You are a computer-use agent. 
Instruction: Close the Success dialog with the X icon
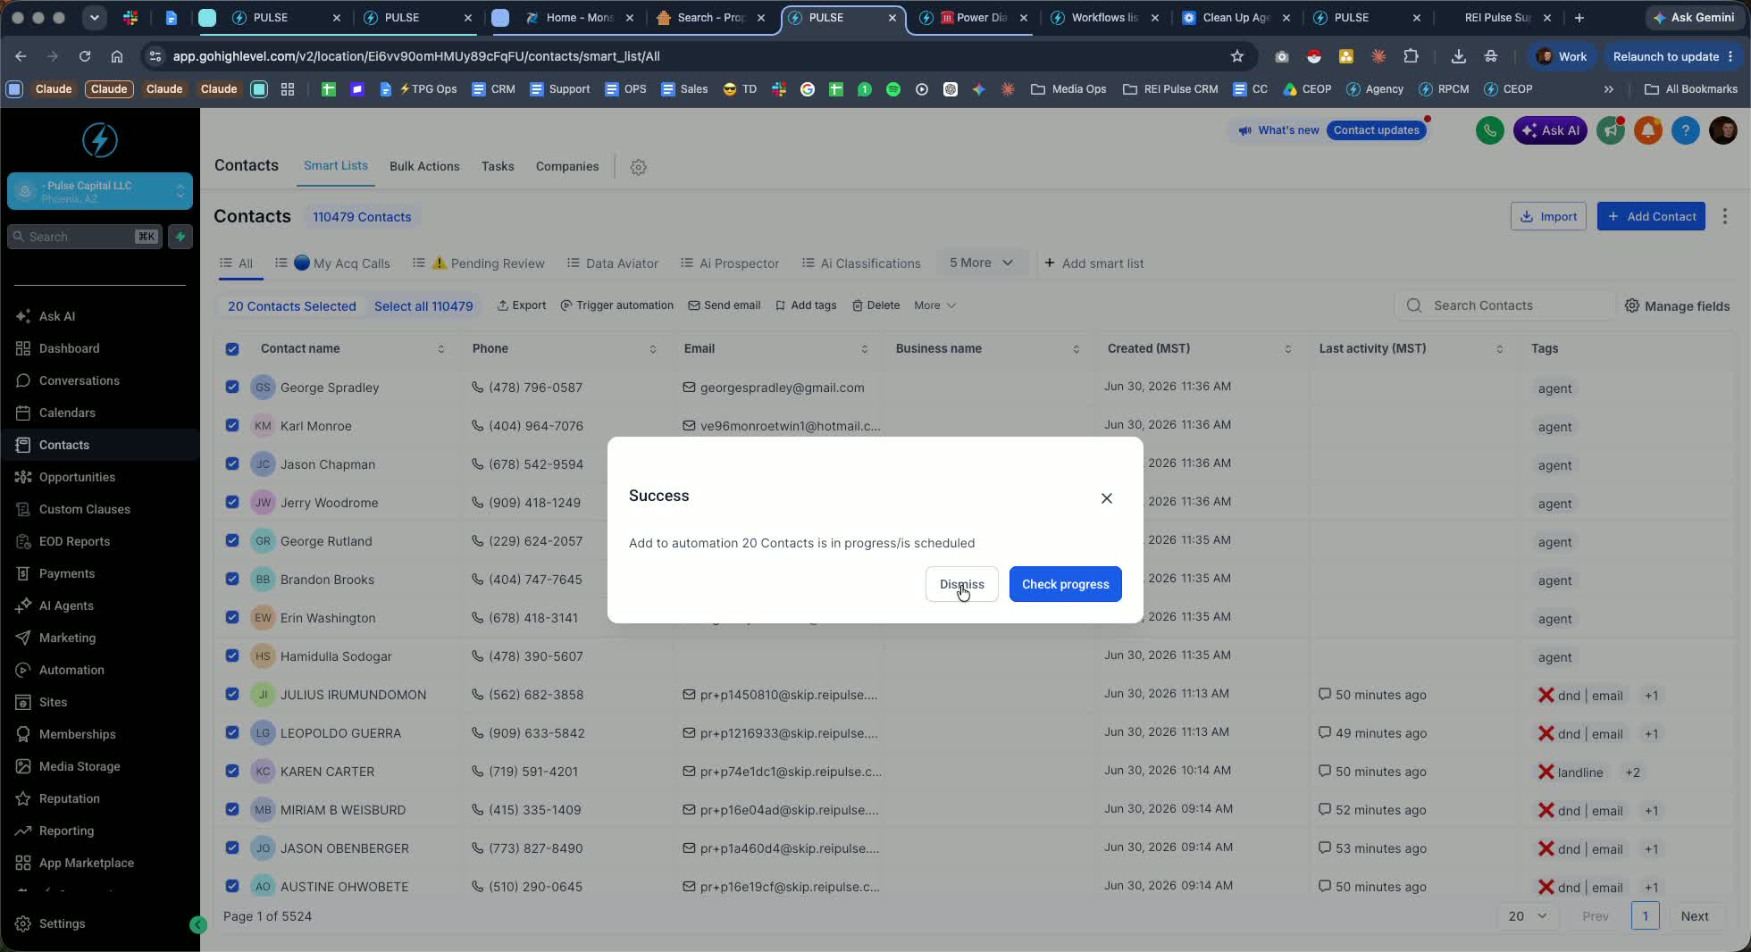pyautogui.click(x=1106, y=498)
